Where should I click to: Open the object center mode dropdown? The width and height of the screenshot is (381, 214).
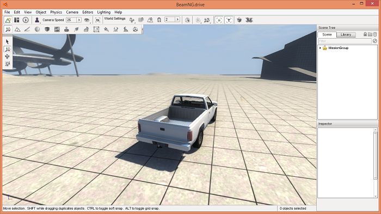pyautogui.click(x=198, y=20)
